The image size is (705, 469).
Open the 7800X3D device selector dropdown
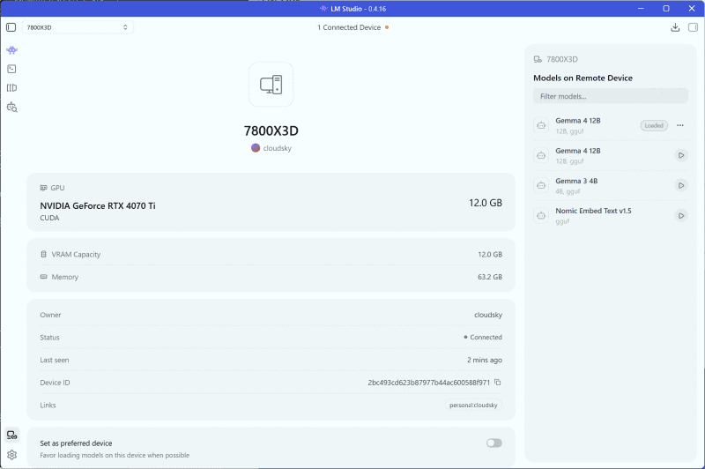(78, 27)
